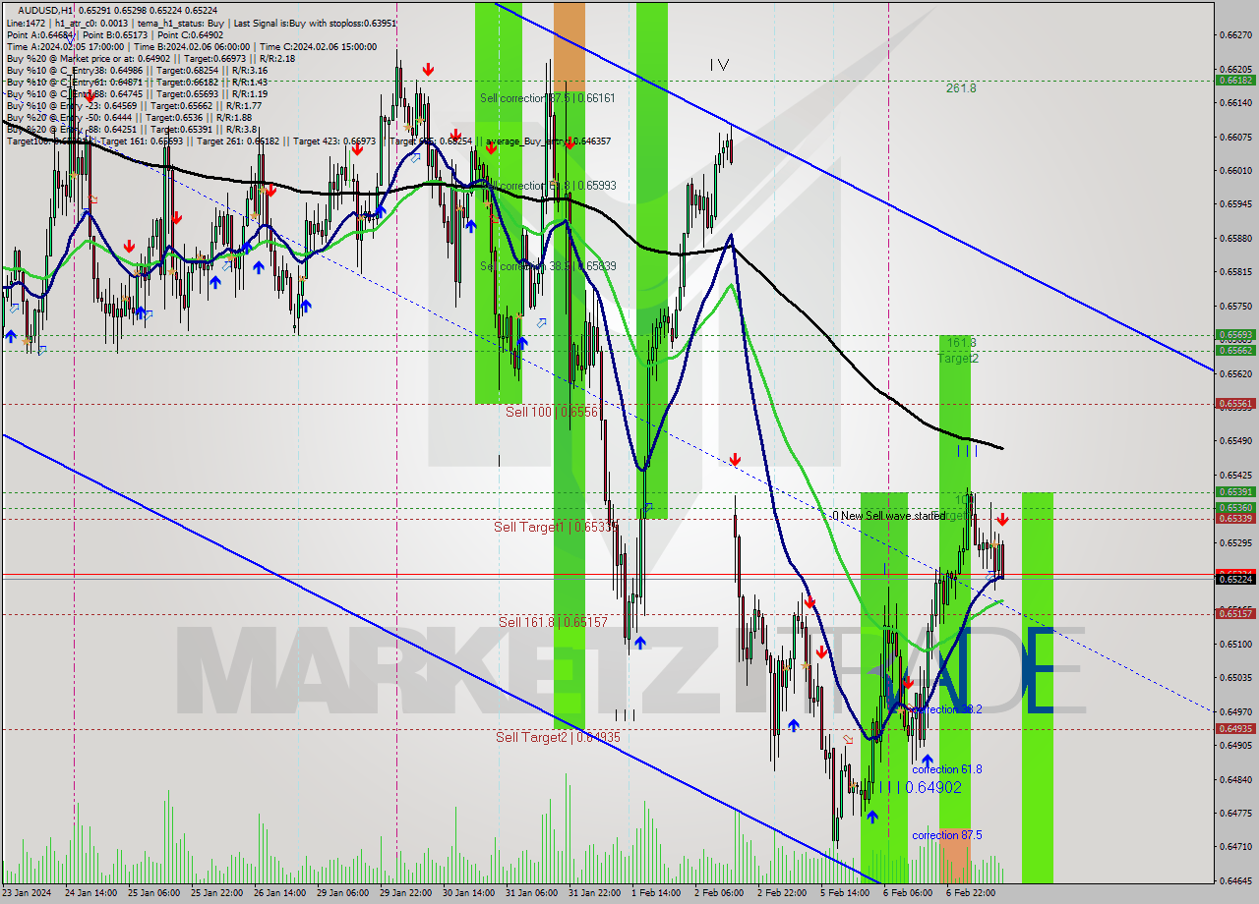Click the 0.66010 price scale value

tap(1235, 170)
